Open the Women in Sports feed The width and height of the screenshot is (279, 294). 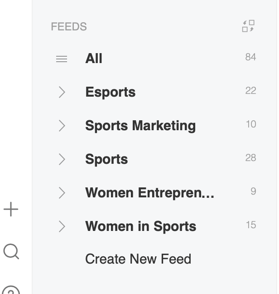coord(140,226)
